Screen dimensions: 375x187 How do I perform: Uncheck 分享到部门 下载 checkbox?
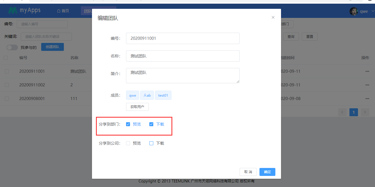(151, 124)
